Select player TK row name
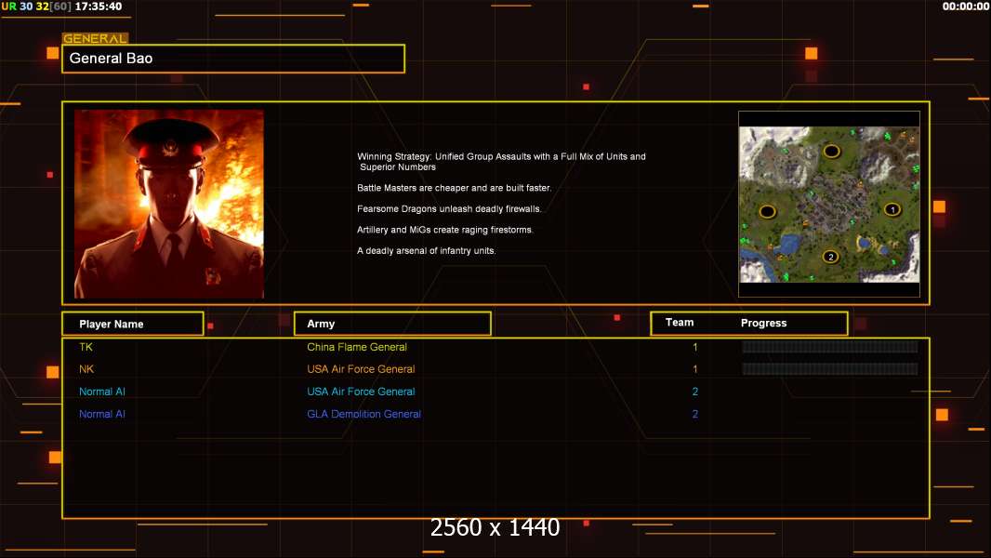991x558 pixels. pyautogui.click(x=86, y=347)
